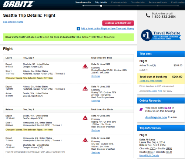Open the baggage fees link
The height and width of the screenshot is (159, 185).
[x=155, y=91]
